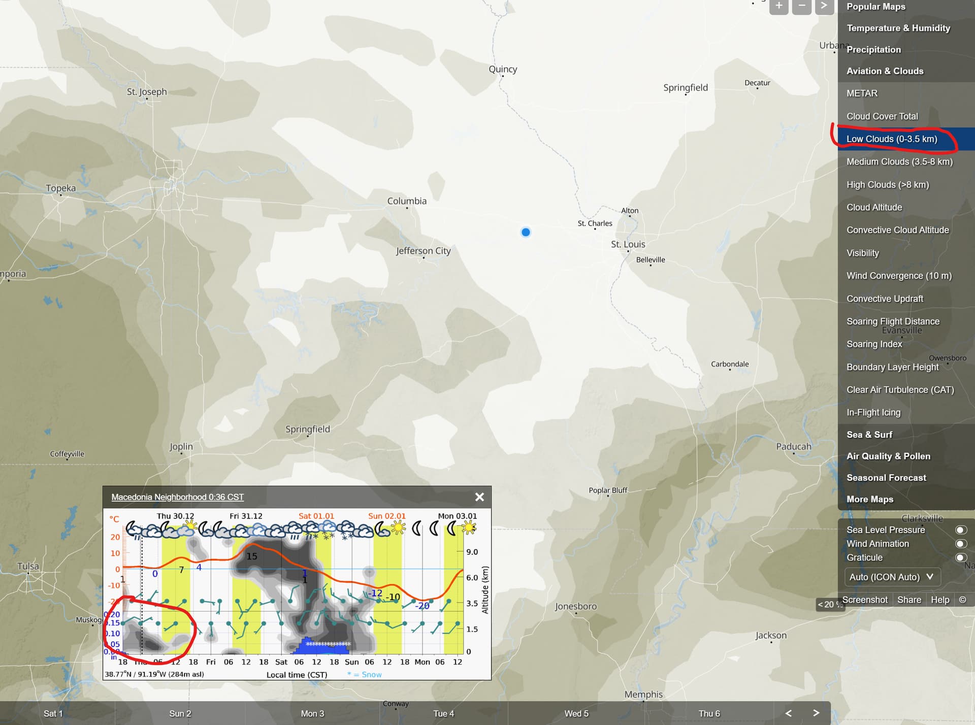
Task: Expand the Temperature & Humidity section
Action: (898, 28)
